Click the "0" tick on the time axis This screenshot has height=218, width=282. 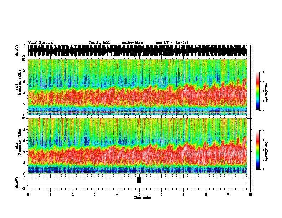28,194
